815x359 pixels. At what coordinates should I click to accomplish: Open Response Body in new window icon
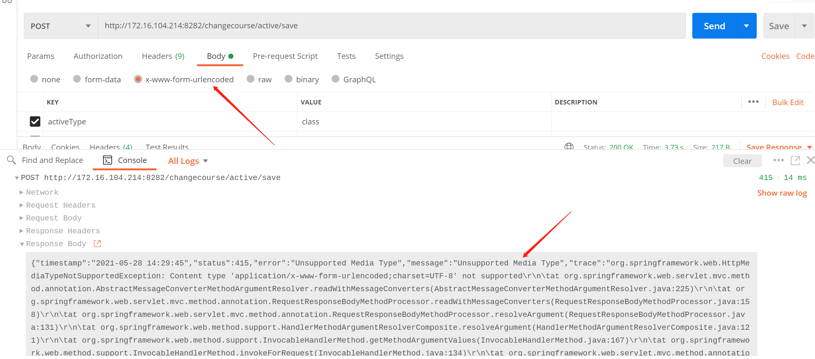point(97,244)
